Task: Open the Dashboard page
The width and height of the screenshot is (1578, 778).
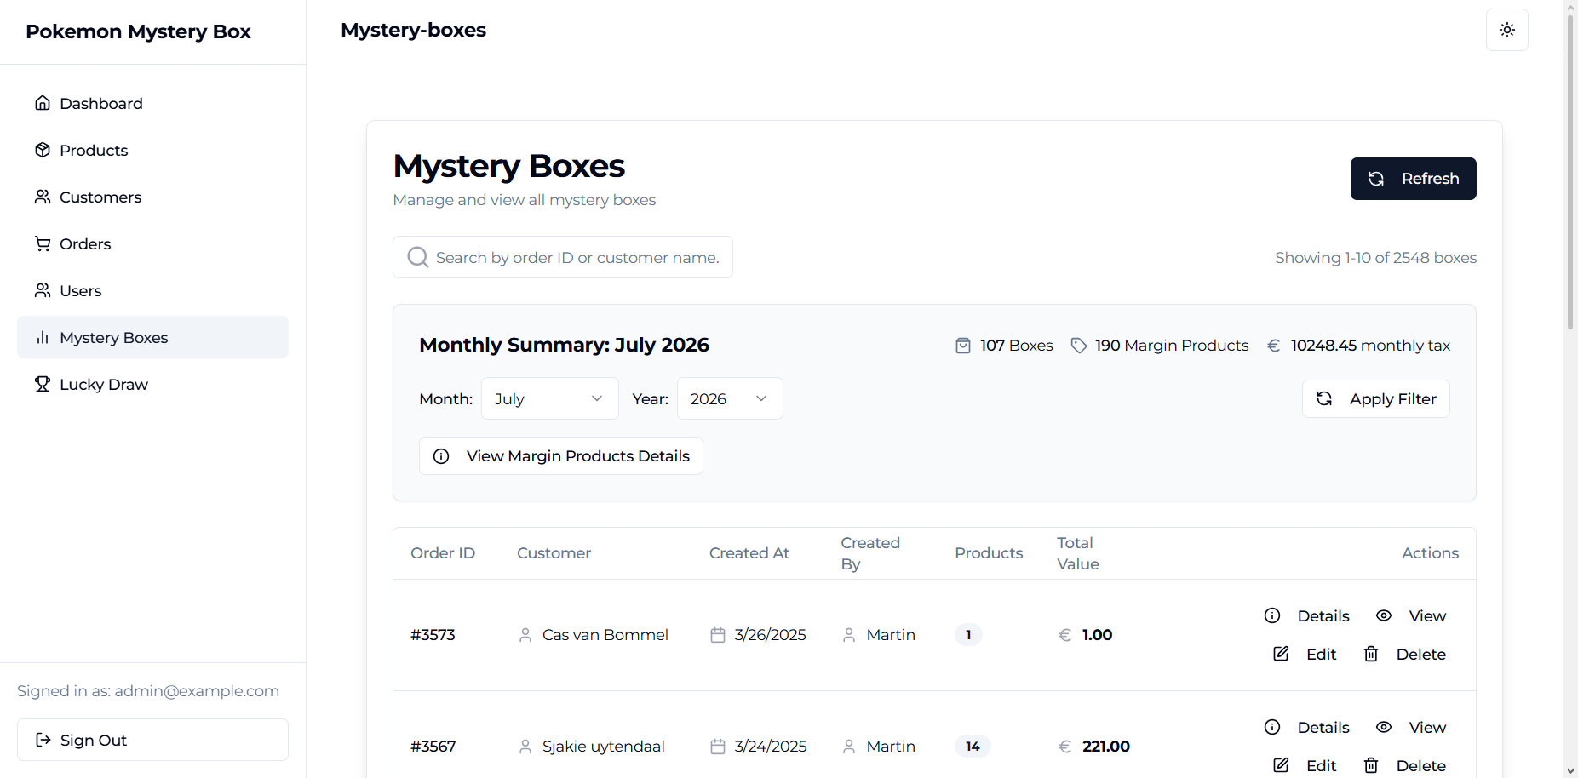Action: (x=152, y=103)
